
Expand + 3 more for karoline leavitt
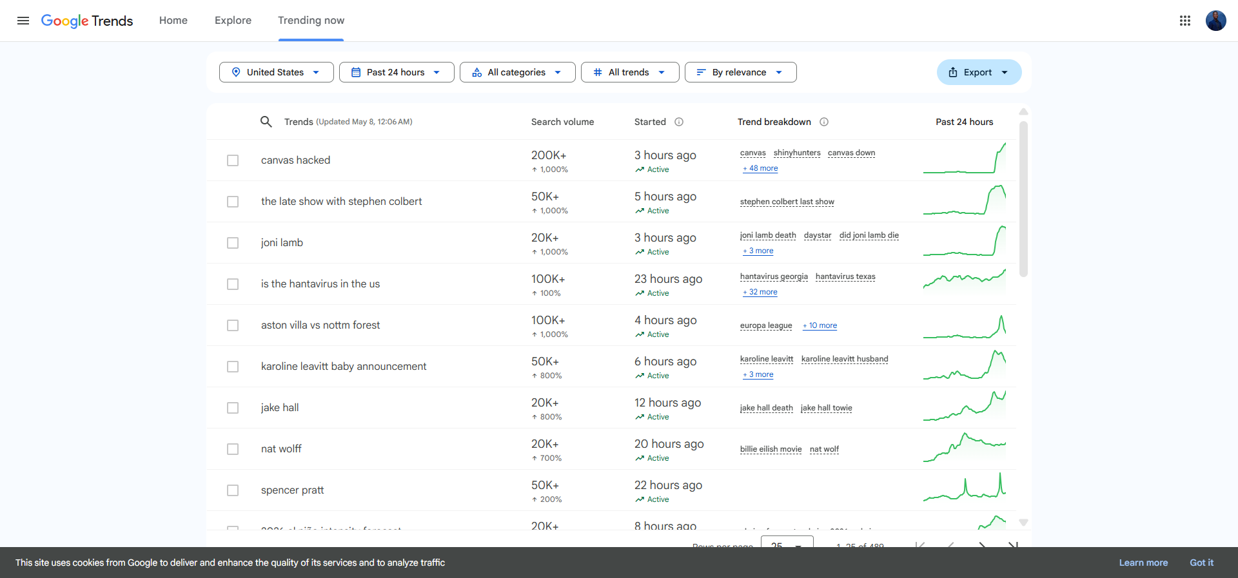point(758,374)
